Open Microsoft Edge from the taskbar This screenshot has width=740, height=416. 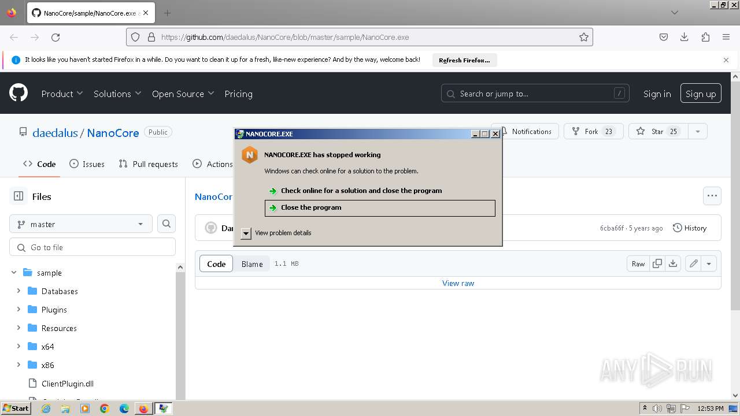(x=124, y=408)
